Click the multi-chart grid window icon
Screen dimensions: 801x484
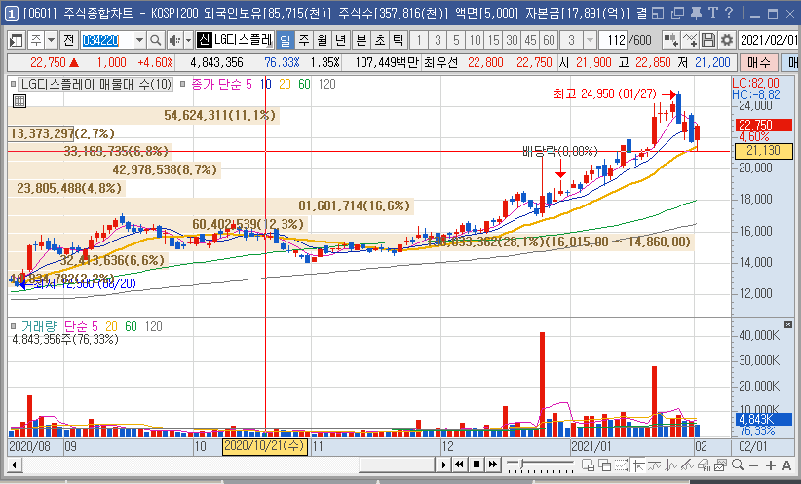[588, 465]
